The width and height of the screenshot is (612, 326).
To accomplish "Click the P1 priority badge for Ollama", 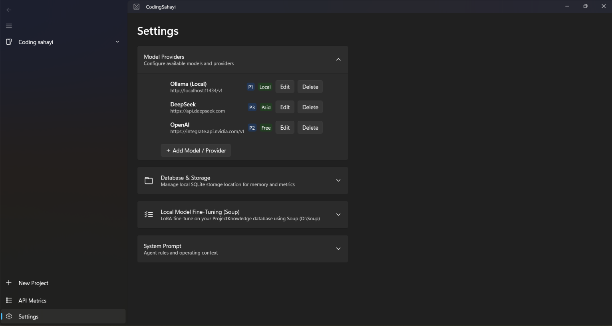I will point(250,87).
